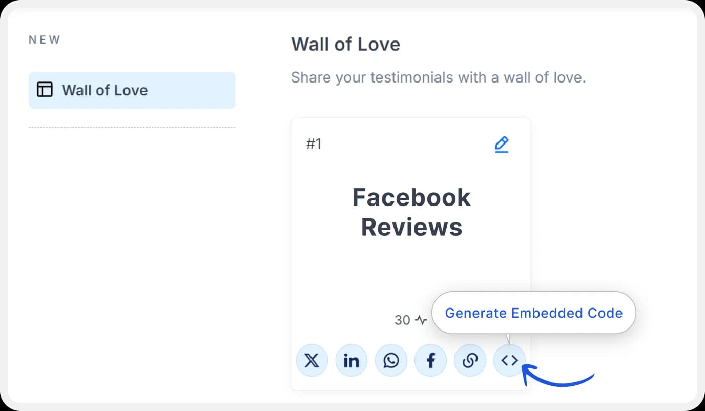The width and height of the screenshot is (705, 411).
Task: Select the NEW label in the sidebar
Action: click(x=44, y=39)
